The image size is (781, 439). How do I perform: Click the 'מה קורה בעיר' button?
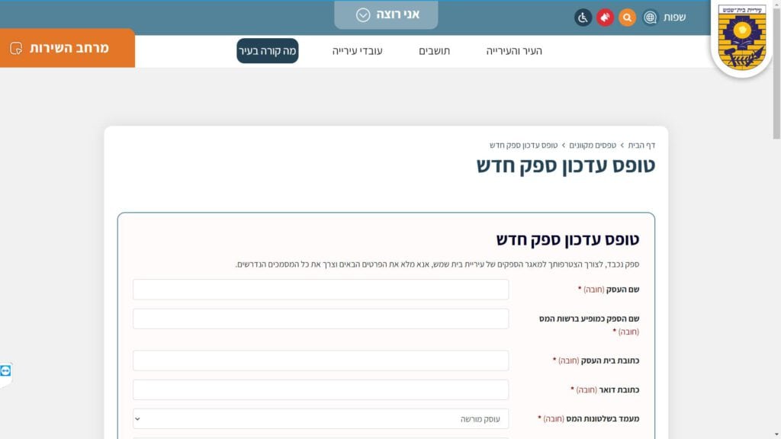pos(267,51)
